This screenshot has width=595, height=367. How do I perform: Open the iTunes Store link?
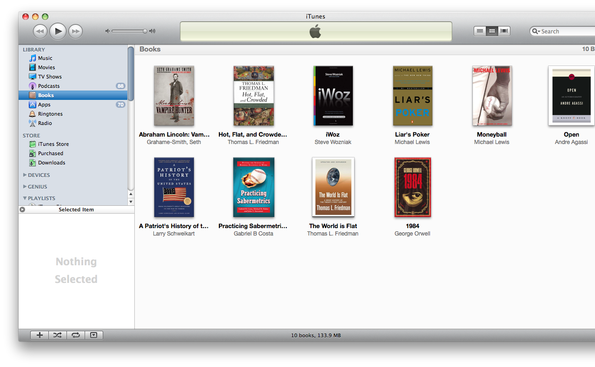(x=73, y=144)
